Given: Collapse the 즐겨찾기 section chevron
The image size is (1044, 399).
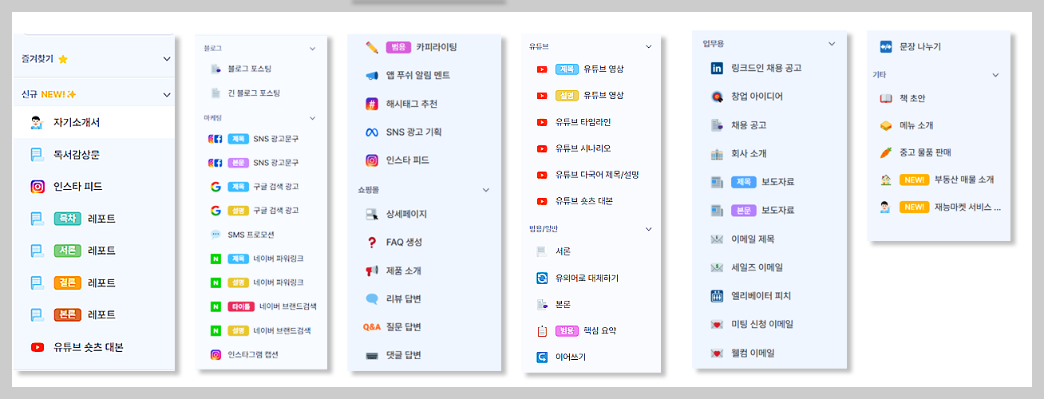Looking at the screenshot, I should pyautogui.click(x=167, y=59).
